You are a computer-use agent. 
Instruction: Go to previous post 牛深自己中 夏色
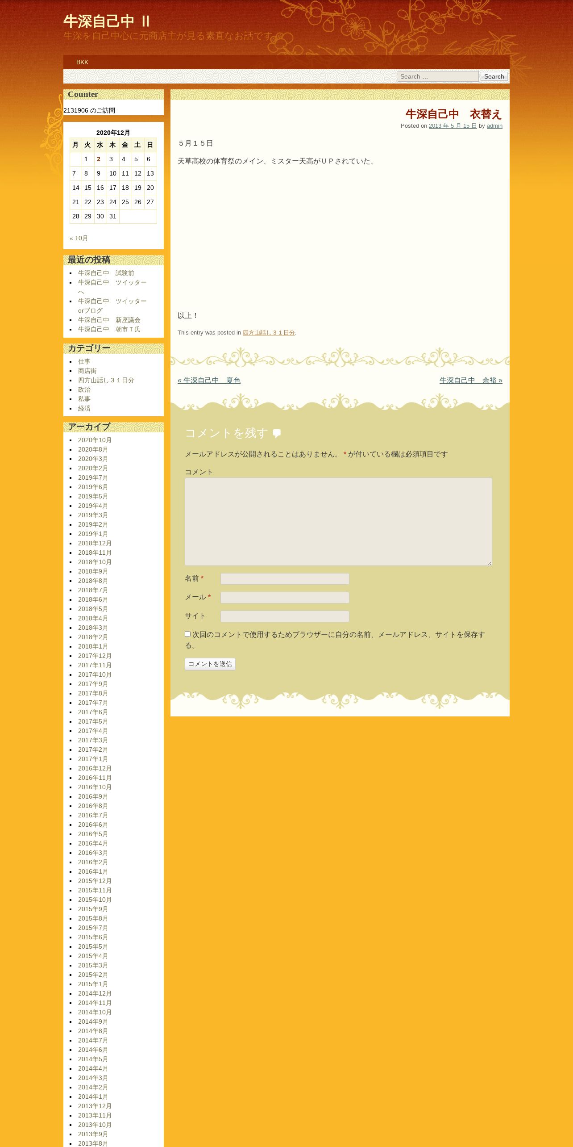pyautogui.click(x=209, y=380)
